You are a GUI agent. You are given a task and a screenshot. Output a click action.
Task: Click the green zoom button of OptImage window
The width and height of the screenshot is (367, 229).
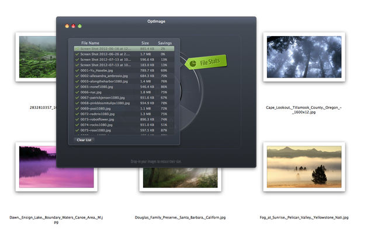pyautogui.click(x=80, y=26)
